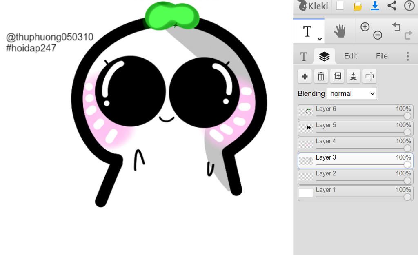The height and width of the screenshot is (255, 418).
Task: Delete the selected layer with trash icon
Action: (x=321, y=76)
